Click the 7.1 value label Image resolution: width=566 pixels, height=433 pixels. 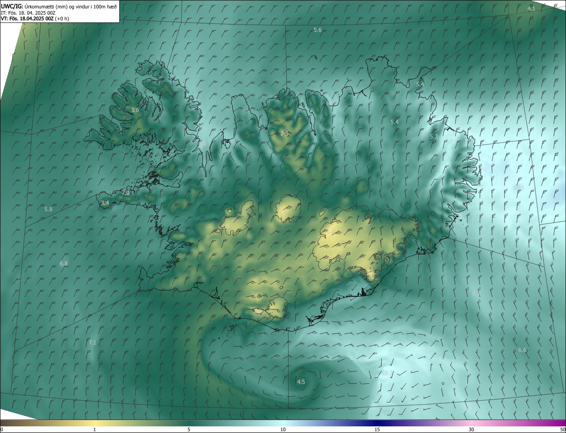tap(92, 342)
